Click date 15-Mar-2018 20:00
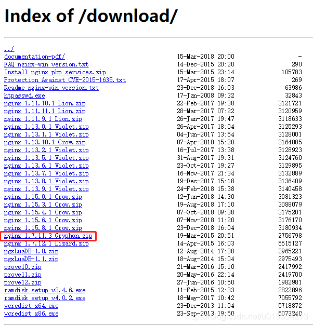 [x=205, y=57]
